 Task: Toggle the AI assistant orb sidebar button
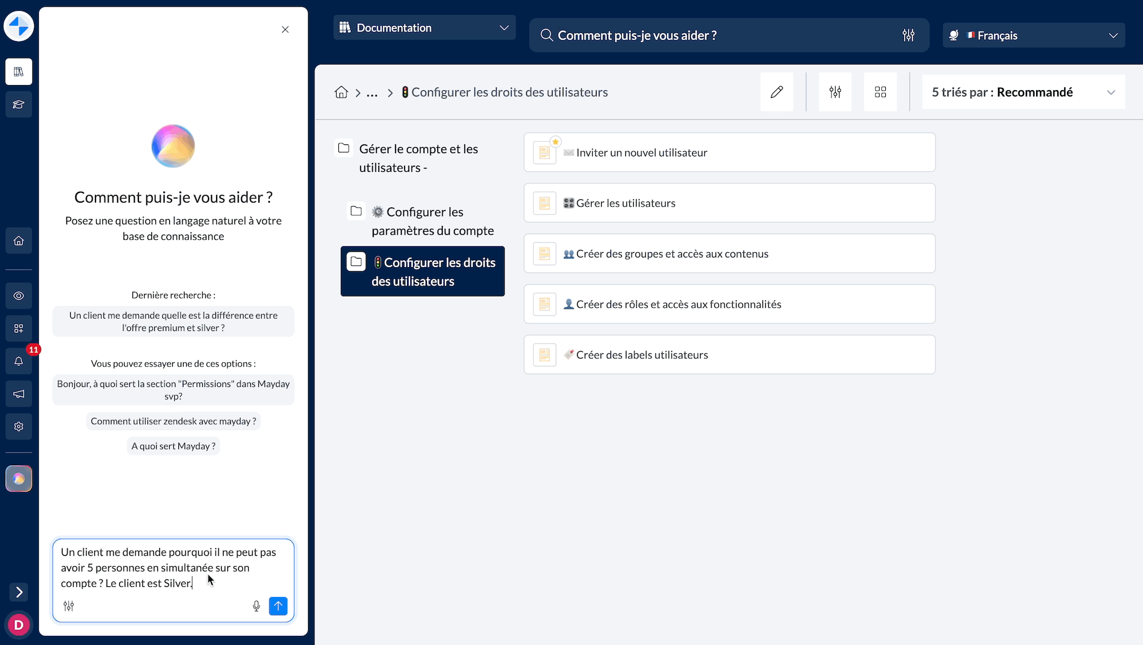[19, 479]
